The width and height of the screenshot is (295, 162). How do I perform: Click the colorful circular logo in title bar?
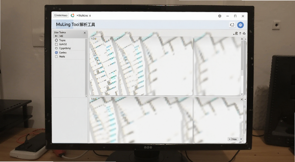(x=72, y=15)
